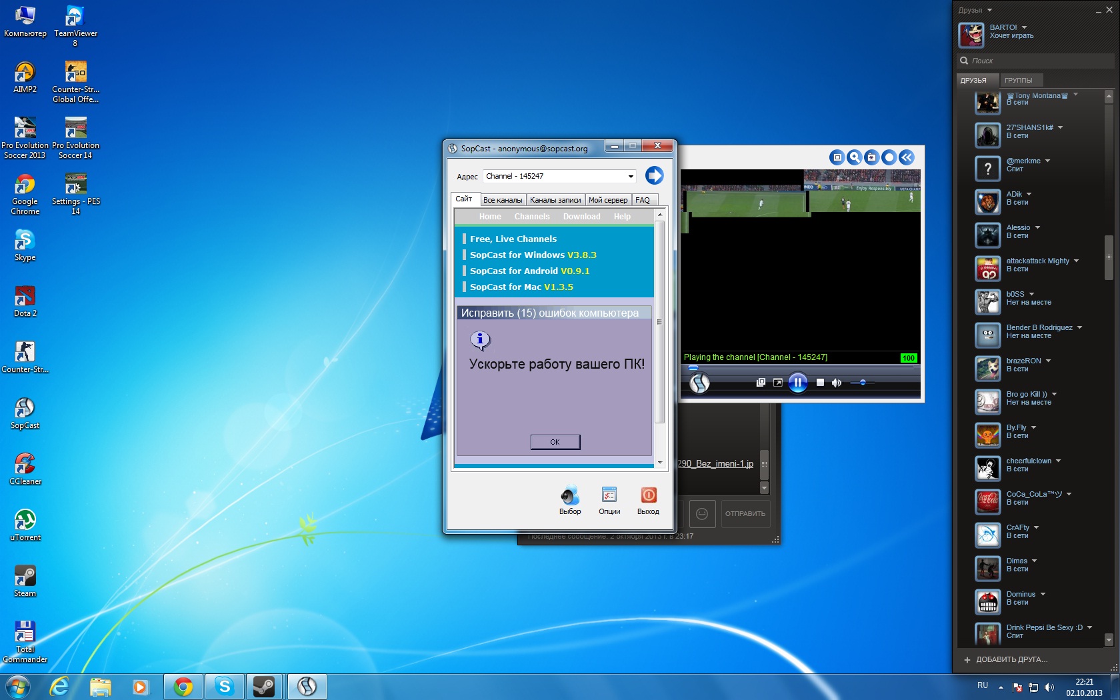Viewport: 1120px width, 700px height.
Task: Click the fullscreen icon above the video
Action: click(837, 157)
